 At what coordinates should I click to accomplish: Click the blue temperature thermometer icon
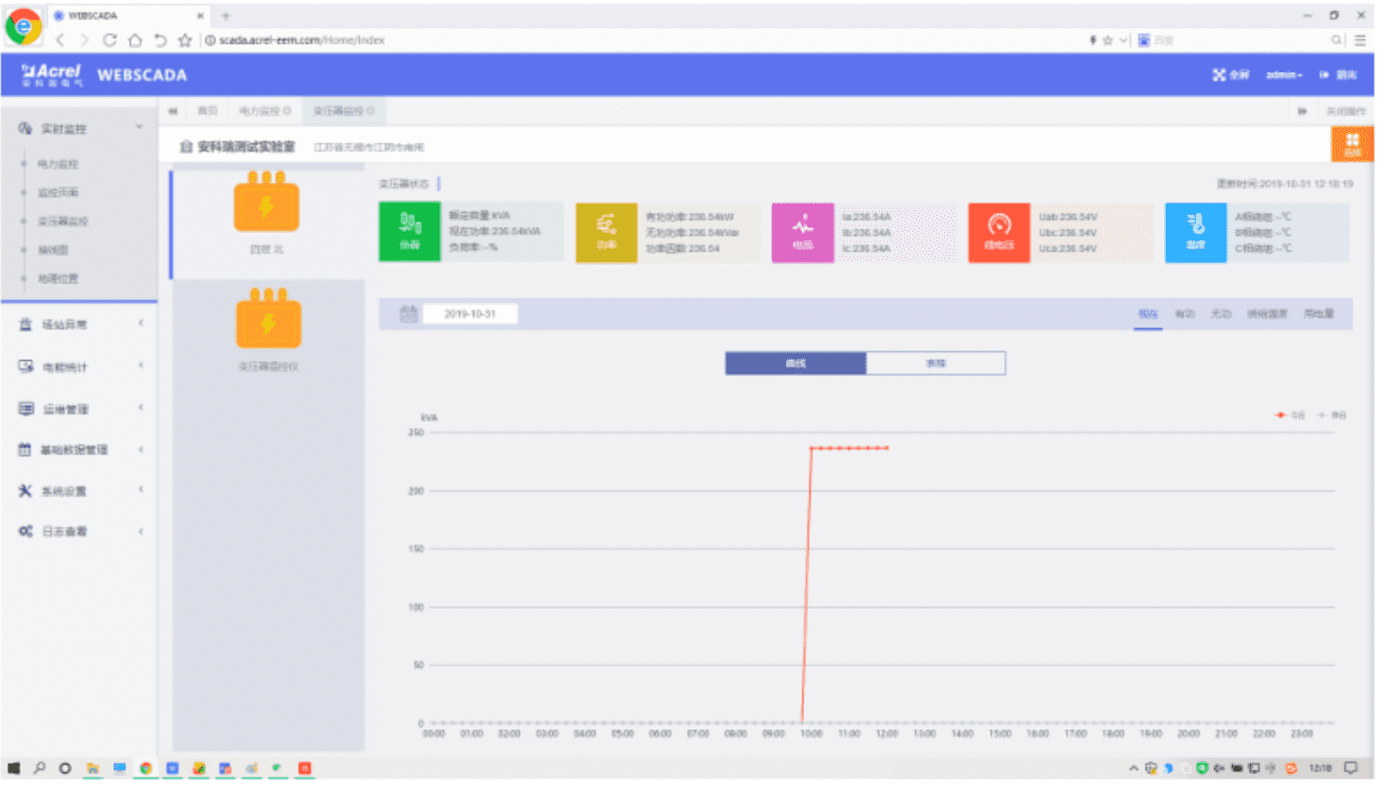1195,232
